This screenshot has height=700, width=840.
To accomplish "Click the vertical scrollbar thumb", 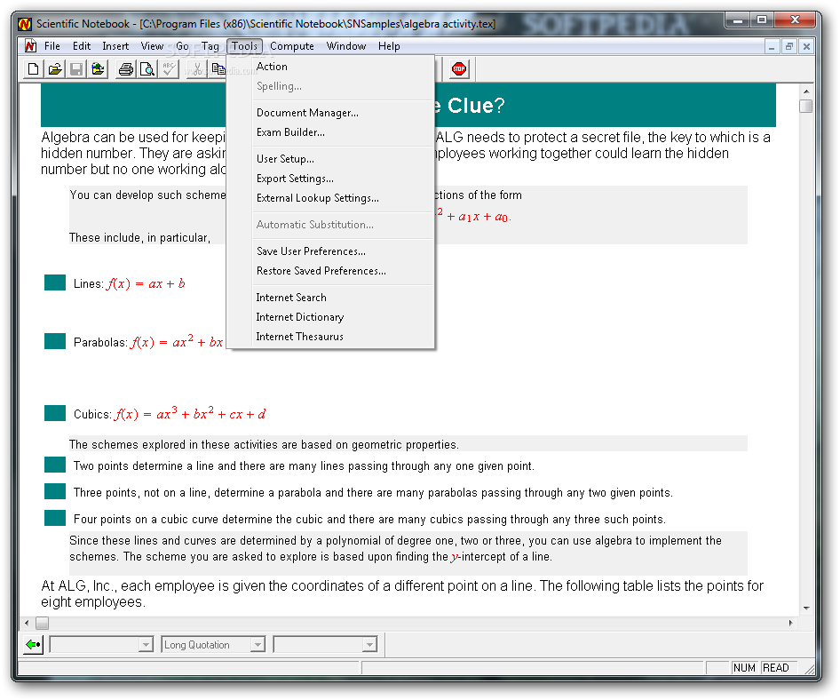I will pyautogui.click(x=805, y=106).
